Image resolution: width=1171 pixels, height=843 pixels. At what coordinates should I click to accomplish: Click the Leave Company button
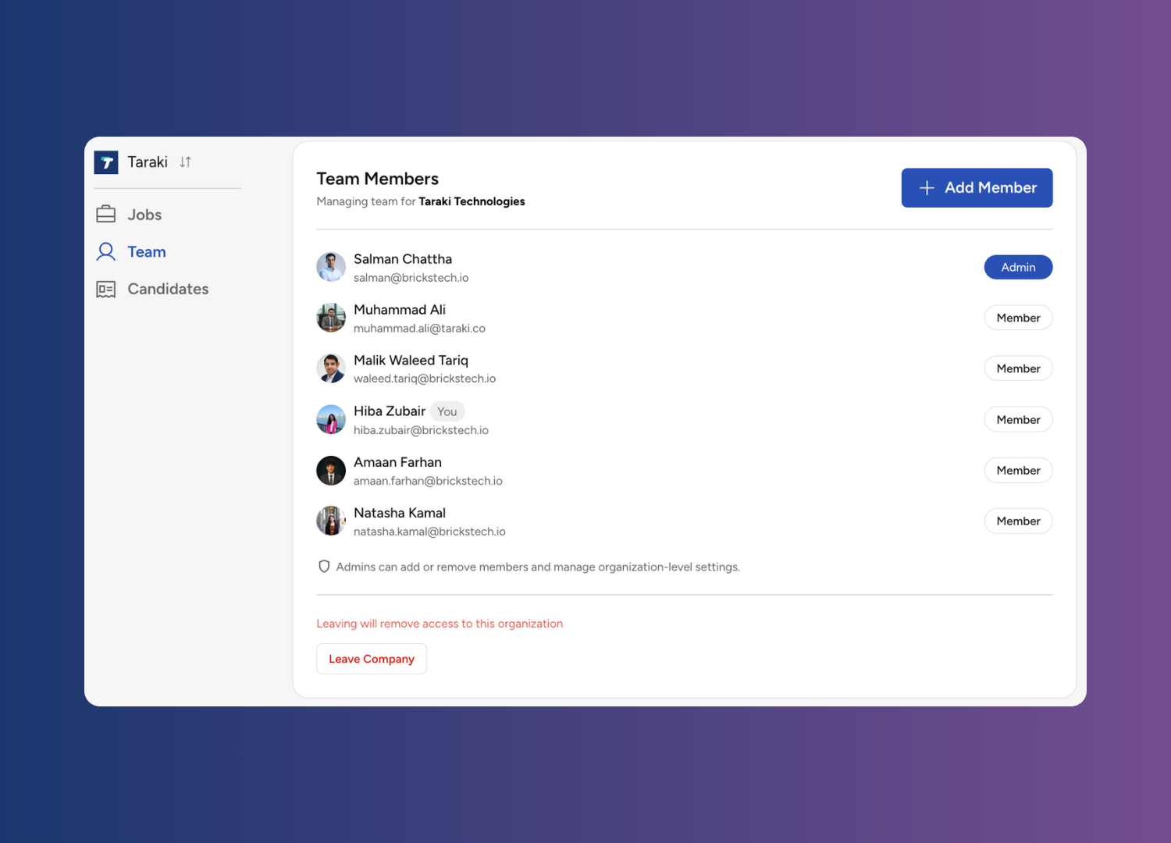372,659
